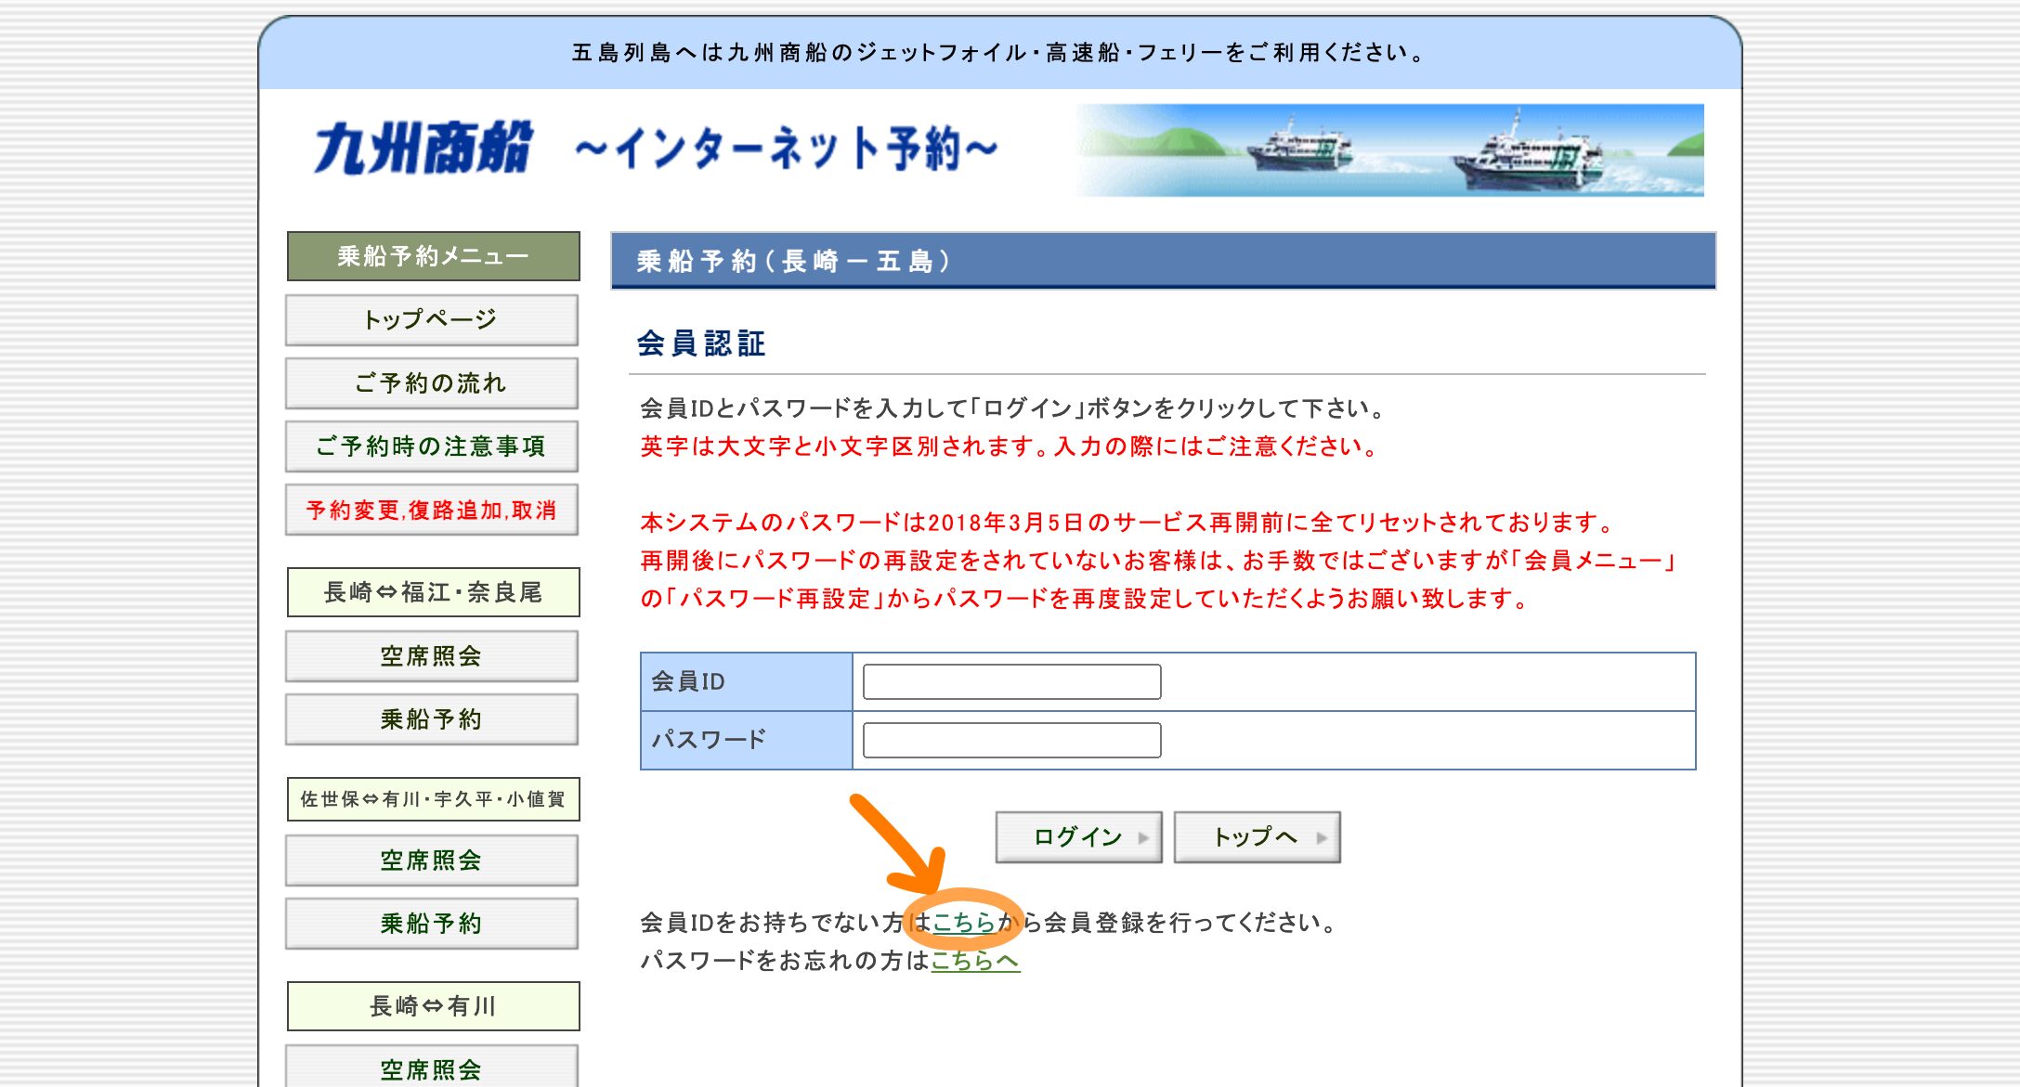Click the 長崎⇔有川 route label
2020x1087 pixels.
click(x=434, y=1006)
